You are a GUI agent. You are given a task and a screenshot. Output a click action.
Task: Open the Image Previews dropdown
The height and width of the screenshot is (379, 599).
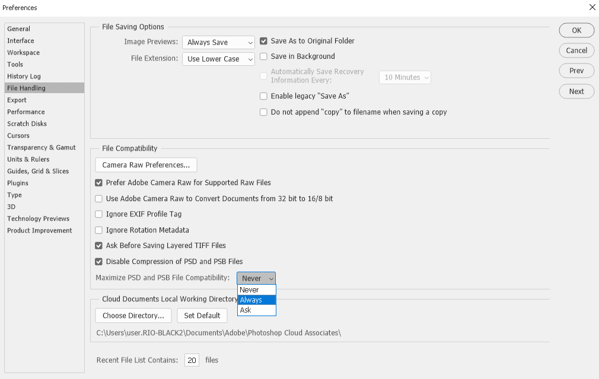(x=218, y=43)
